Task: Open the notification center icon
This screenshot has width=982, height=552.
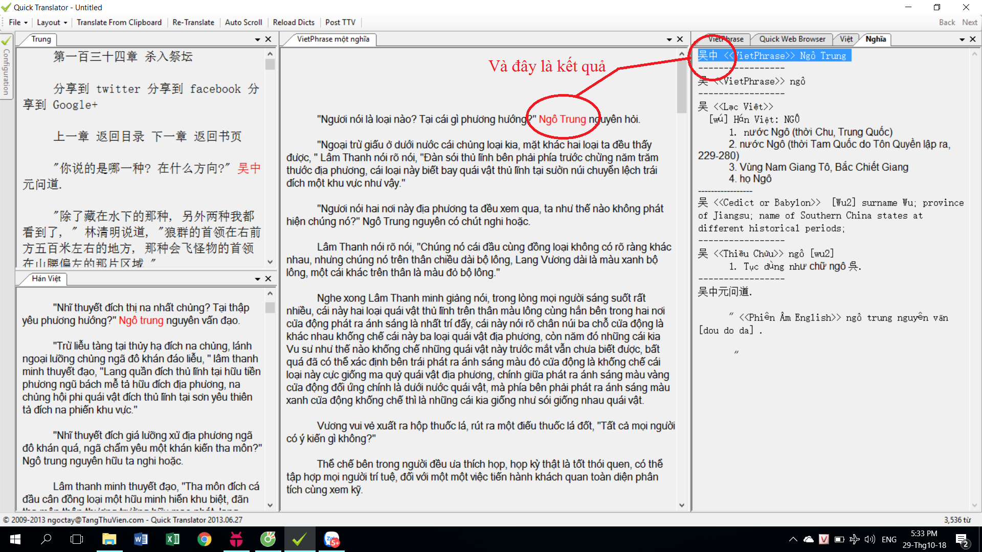Action: click(x=962, y=539)
